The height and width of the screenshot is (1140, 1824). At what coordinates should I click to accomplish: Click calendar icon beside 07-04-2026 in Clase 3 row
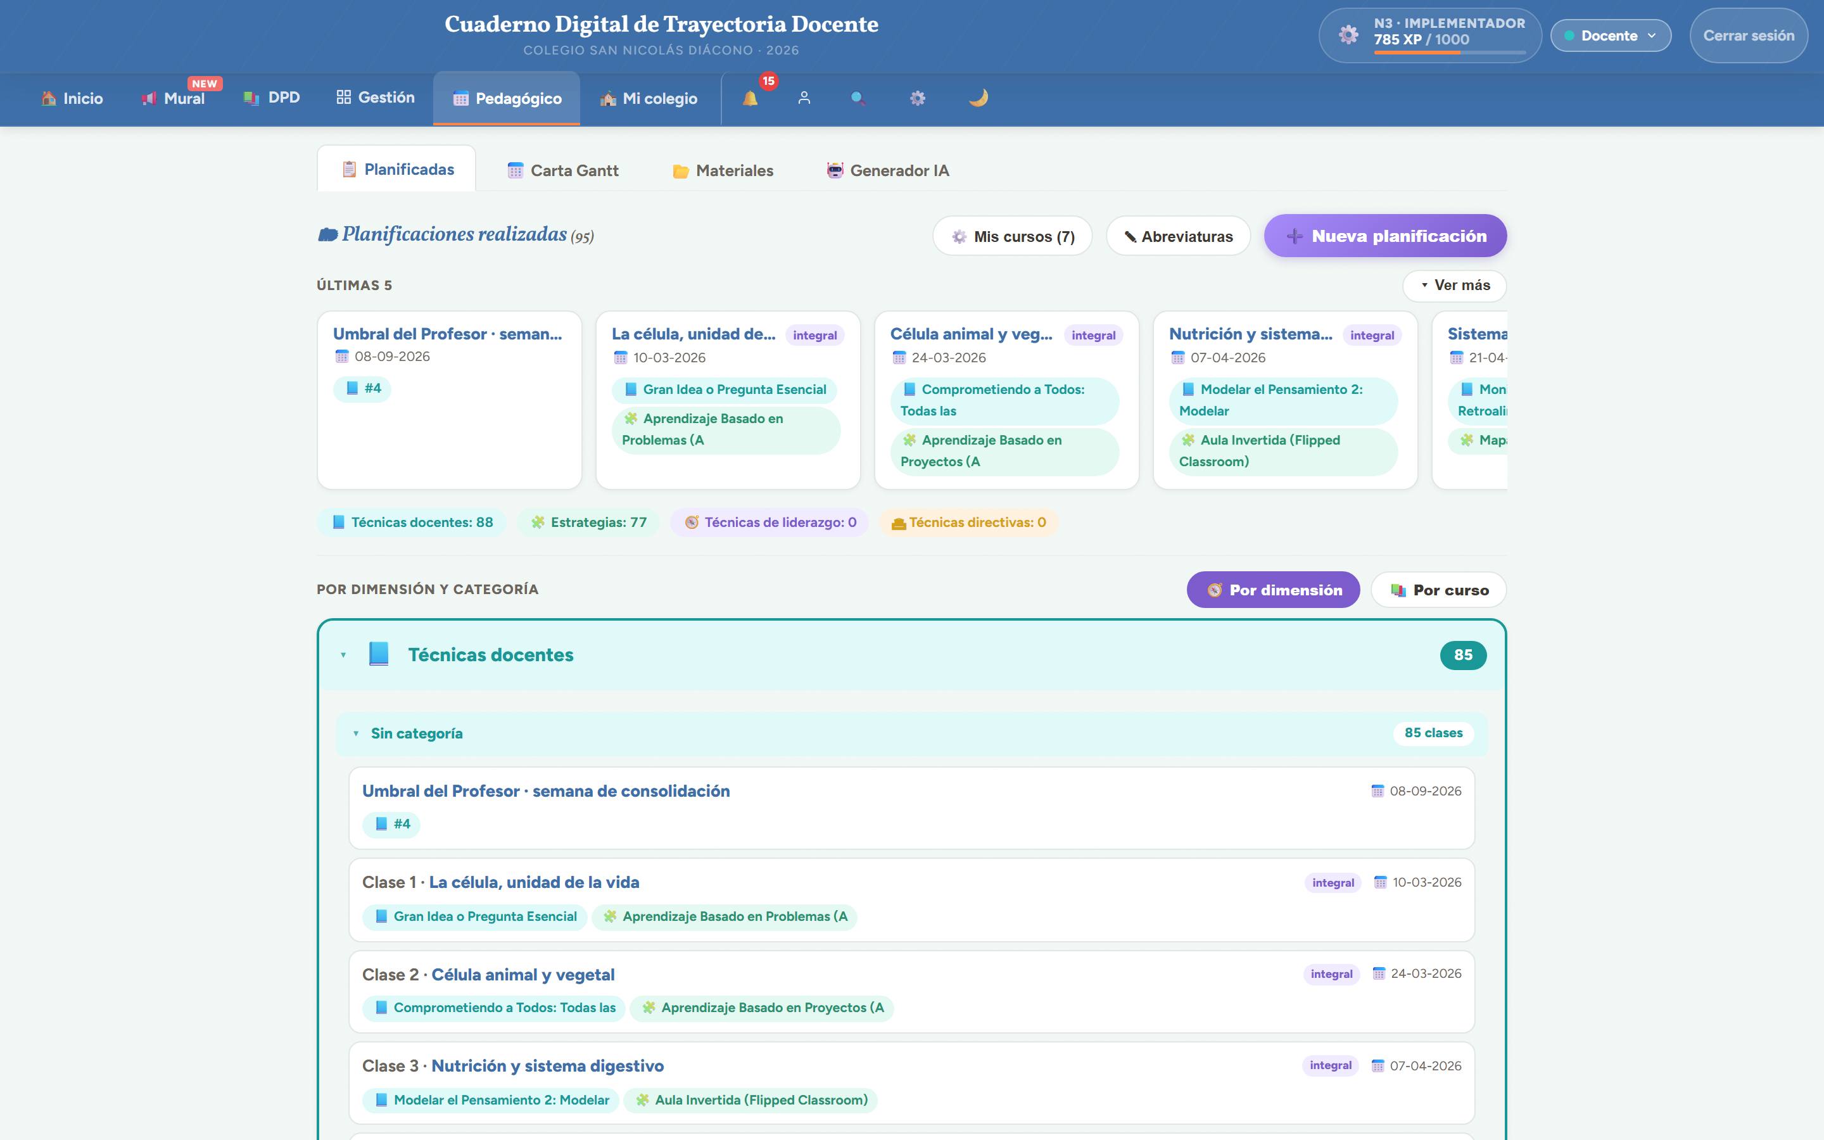click(x=1377, y=1065)
